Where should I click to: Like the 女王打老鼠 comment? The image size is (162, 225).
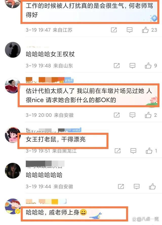pos(149,151)
